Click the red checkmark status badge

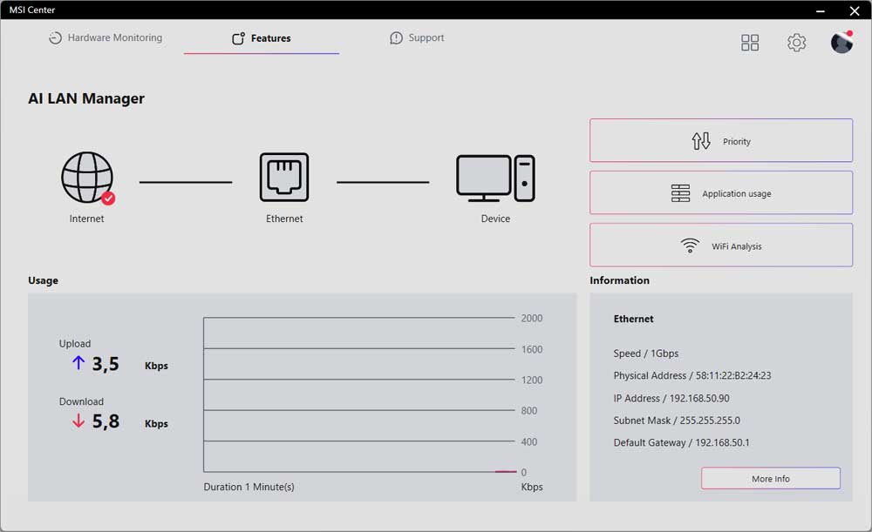click(x=108, y=198)
